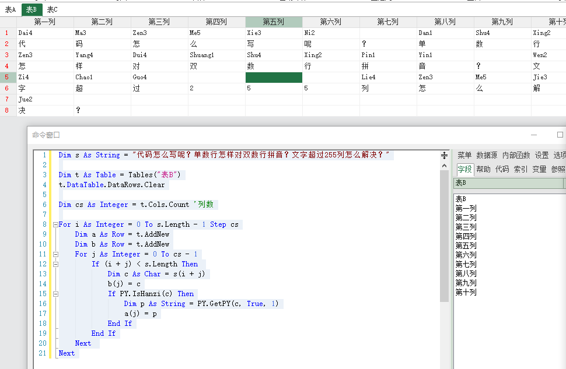Click the cell containing 'Ni2'

coord(331,33)
